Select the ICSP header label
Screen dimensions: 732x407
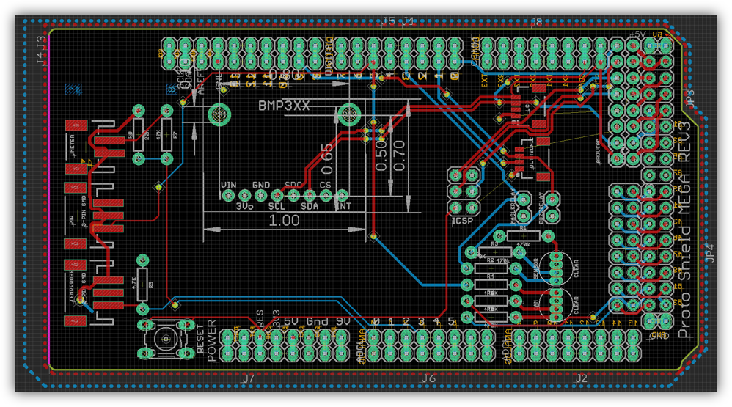tap(462, 220)
